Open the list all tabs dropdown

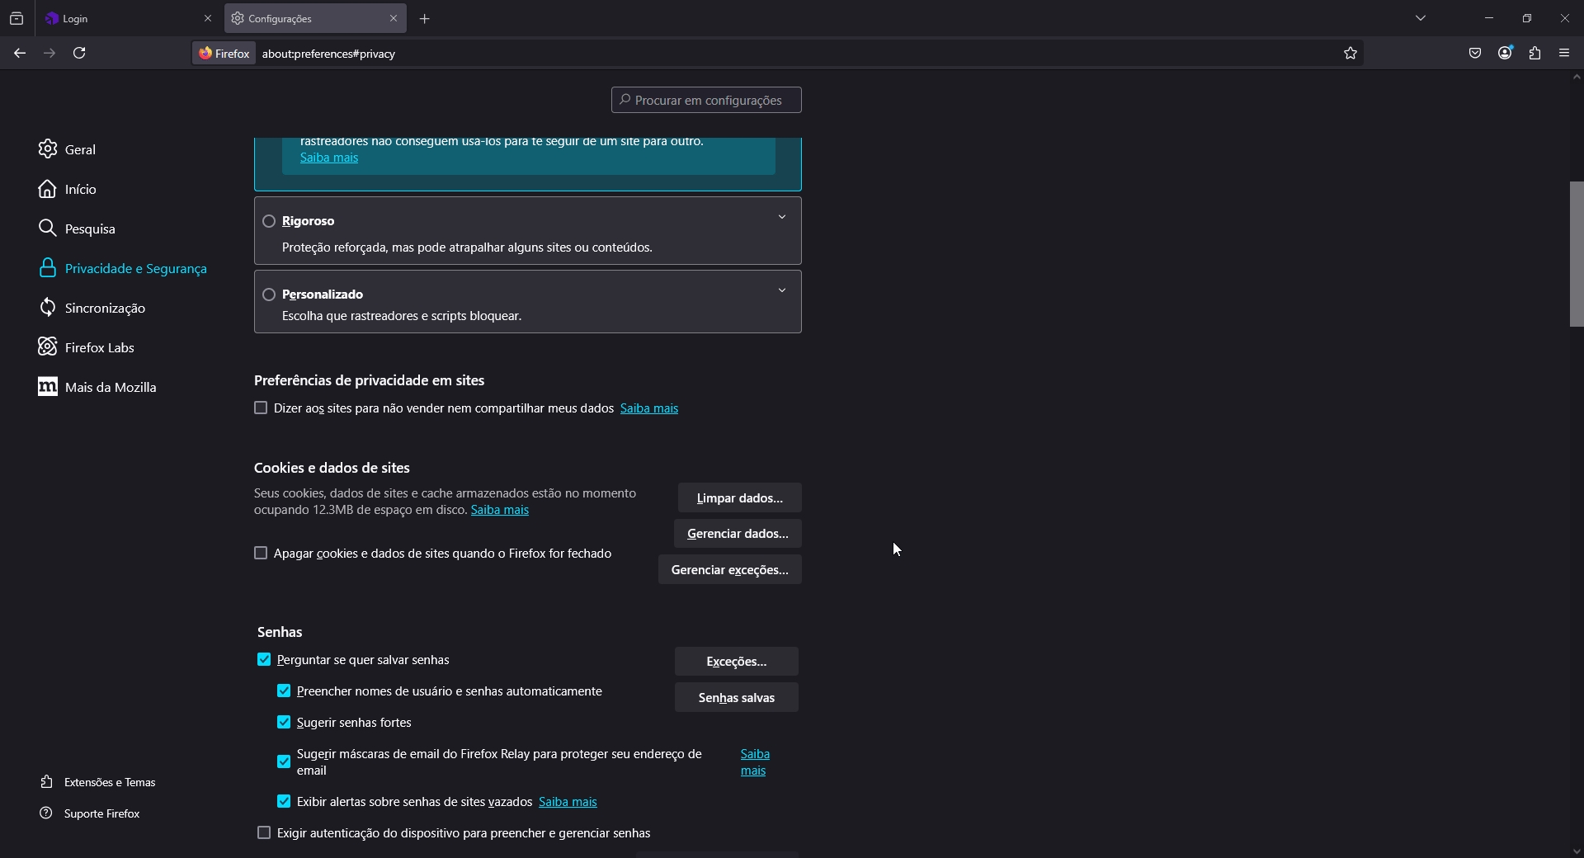tap(1421, 18)
